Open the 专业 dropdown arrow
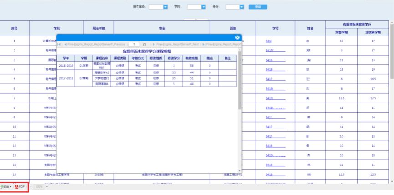Screen dimensions: 394x195 pos(242,7)
